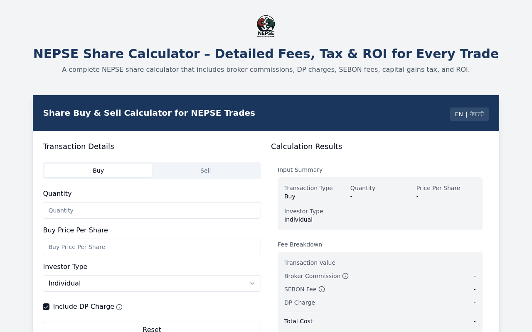Click the Quantity field label above input
Screen dimensions: 532x332
57,194
